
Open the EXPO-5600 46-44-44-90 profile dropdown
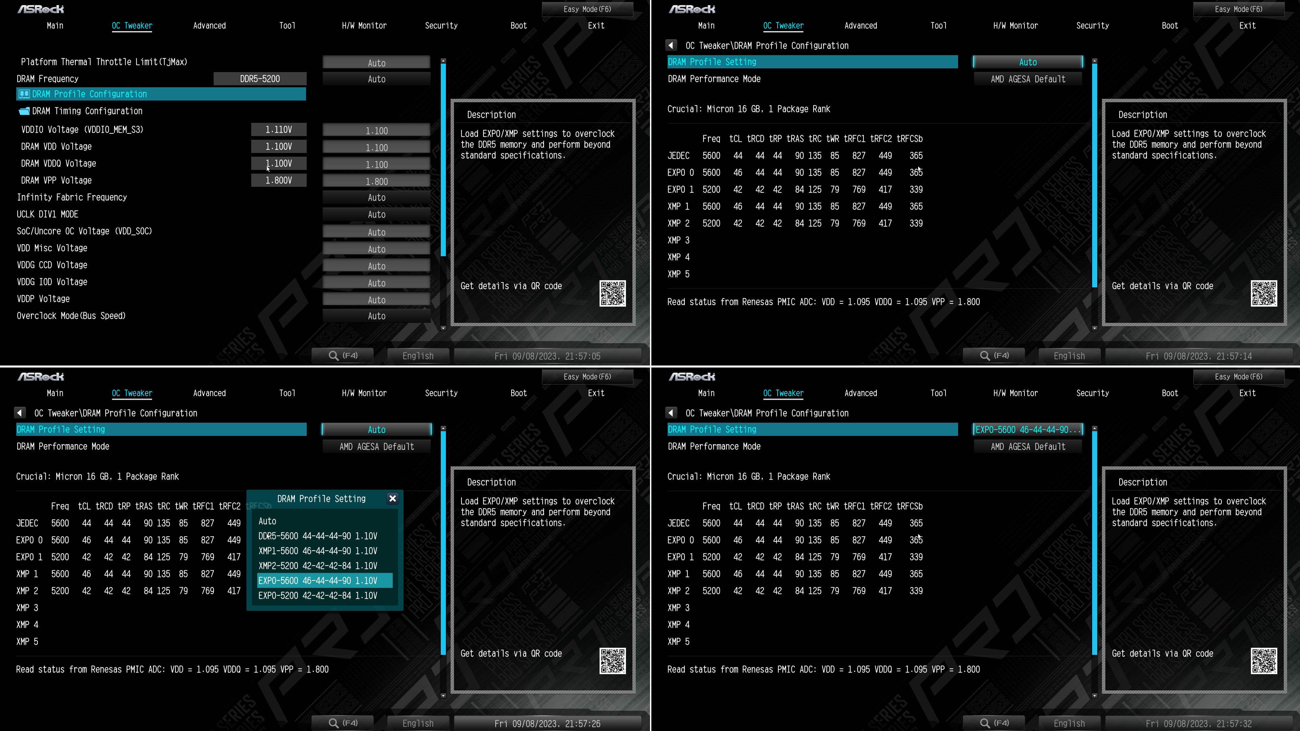click(1027, 429)
